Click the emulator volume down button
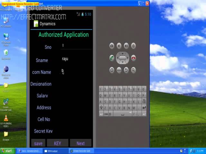 click(119, 46)
